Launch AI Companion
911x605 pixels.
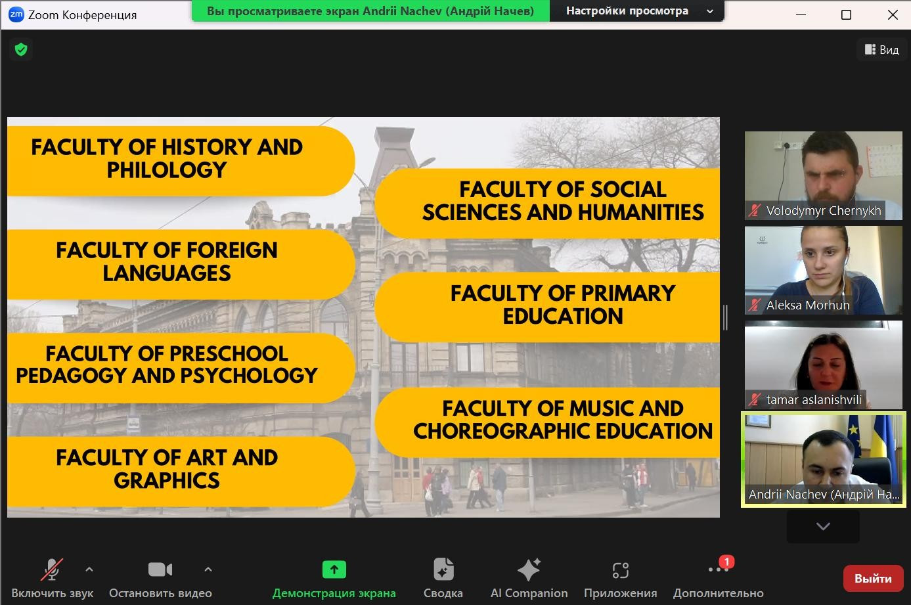529,578
